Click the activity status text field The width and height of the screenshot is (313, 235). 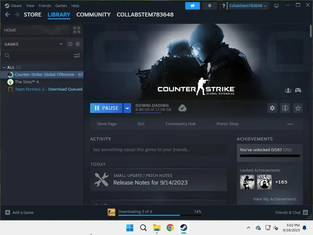159,150
